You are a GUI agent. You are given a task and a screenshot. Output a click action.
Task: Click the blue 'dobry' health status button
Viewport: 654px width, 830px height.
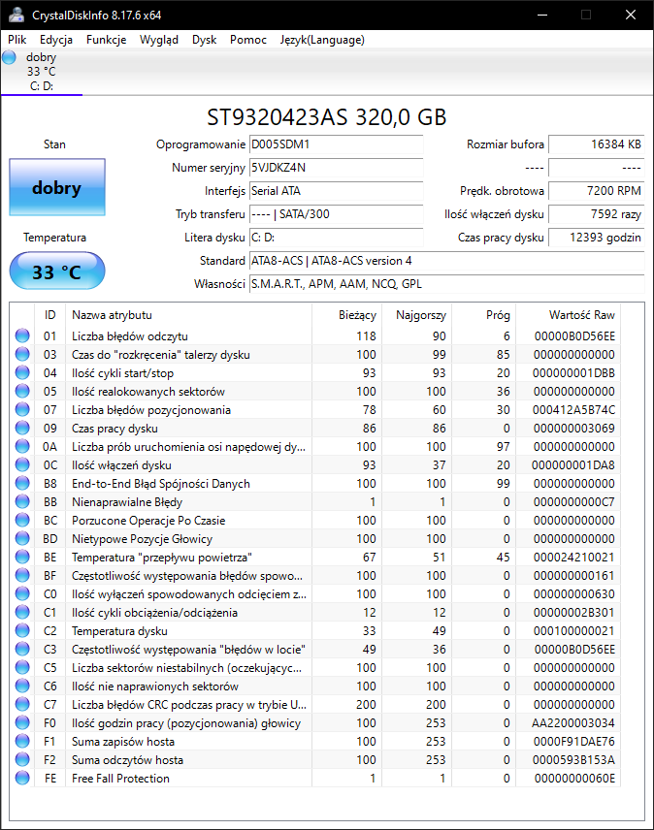[x=57, y=187]
